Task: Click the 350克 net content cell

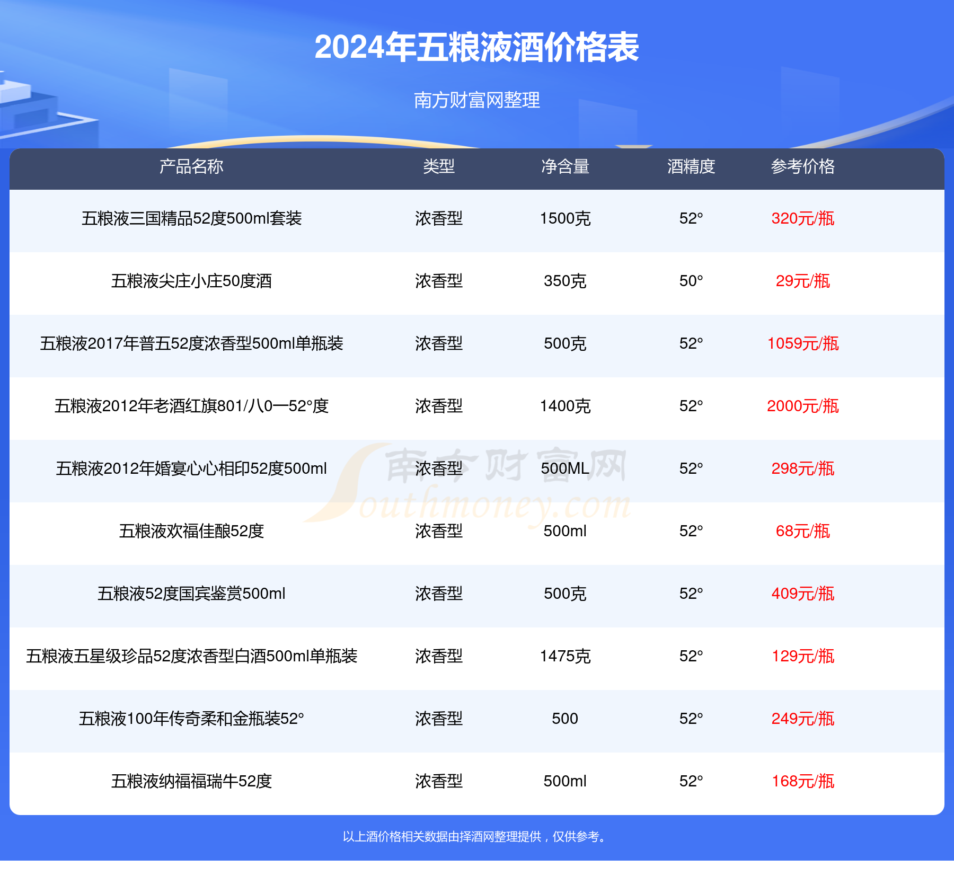Action: [x=565, y=281]
